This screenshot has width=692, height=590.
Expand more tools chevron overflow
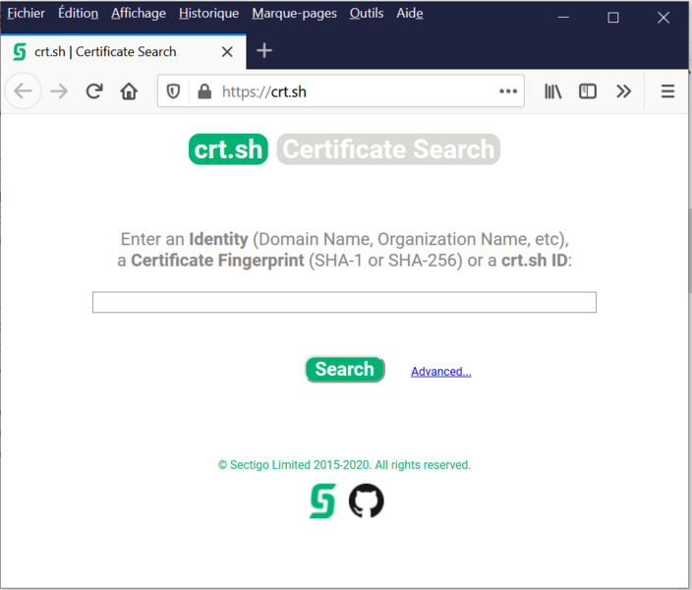click(623, 91)
